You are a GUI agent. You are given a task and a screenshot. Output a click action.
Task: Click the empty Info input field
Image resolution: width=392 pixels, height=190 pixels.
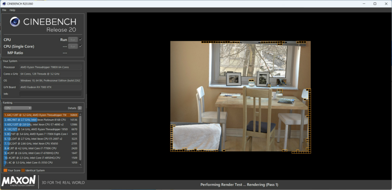(51, 94)
